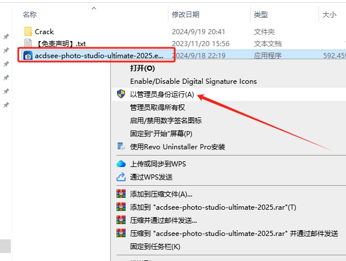This screenshot has height=261, width=346.
Task: Choose 打开(O) from the context menu
Action: point(142,68)
